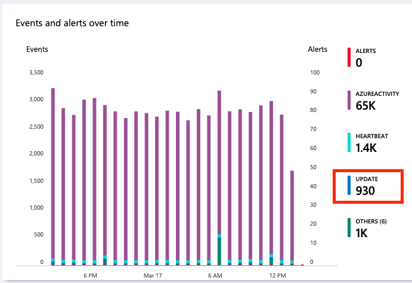Click the 100 alerts axis value

pyautogui.click(x=315, y=73)
